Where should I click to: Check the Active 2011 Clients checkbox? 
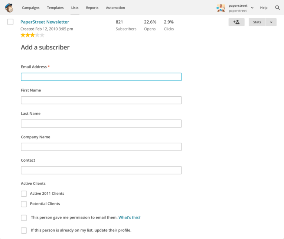click(x=24, y=194)
